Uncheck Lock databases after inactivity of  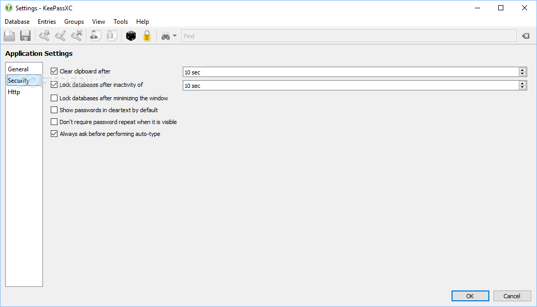54,84
